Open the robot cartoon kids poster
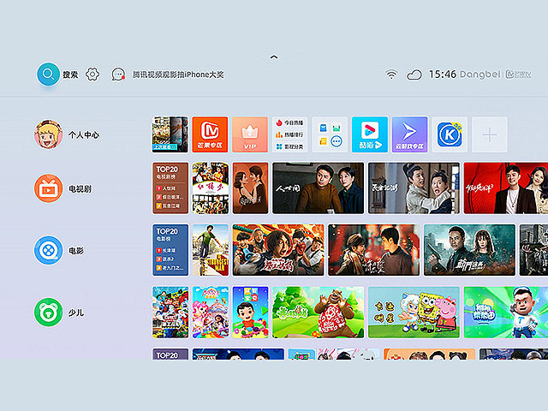548x411 pixels. point(170,312)
